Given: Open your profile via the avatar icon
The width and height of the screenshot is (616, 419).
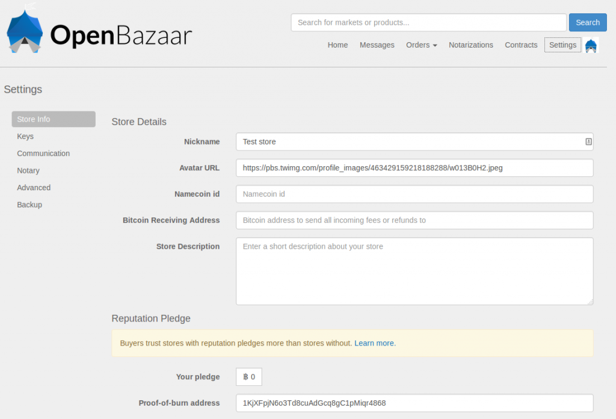Looking at the screenshot, I should click(590, 45).
